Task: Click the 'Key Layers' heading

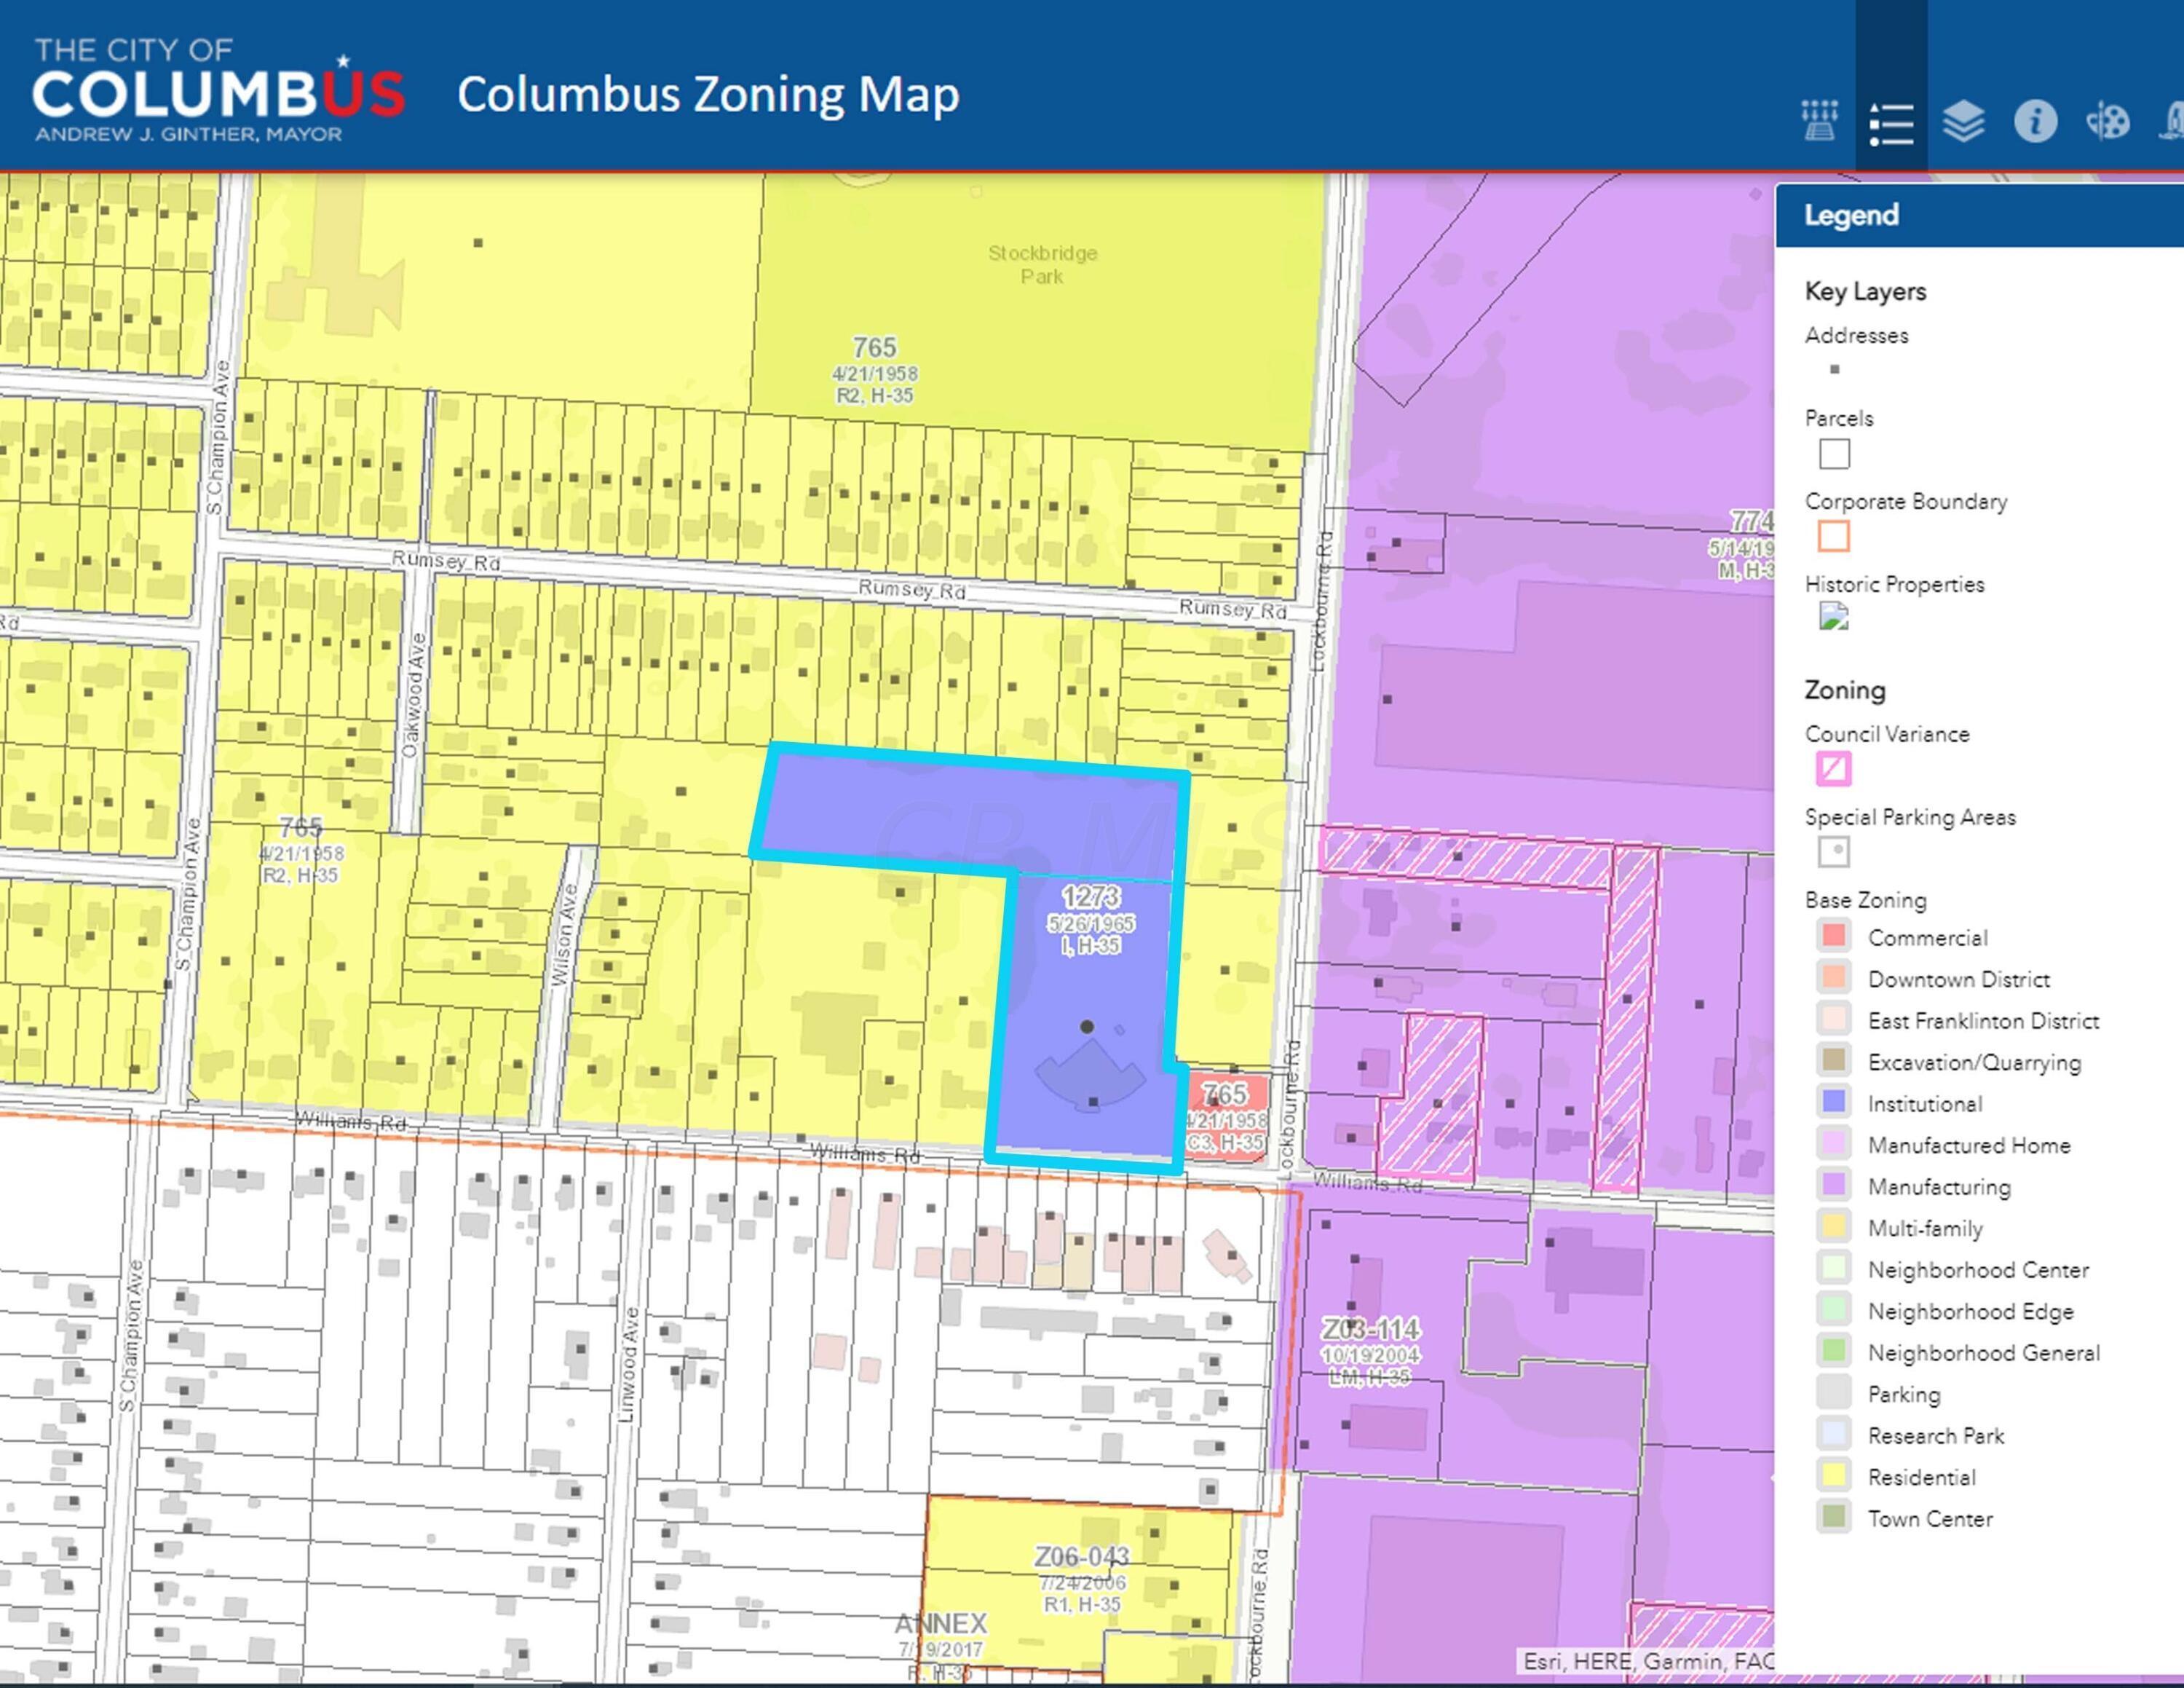Action: point(1865,292)
